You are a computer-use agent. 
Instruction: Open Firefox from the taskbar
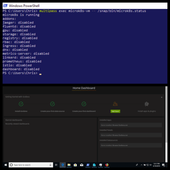coord(107,165)
